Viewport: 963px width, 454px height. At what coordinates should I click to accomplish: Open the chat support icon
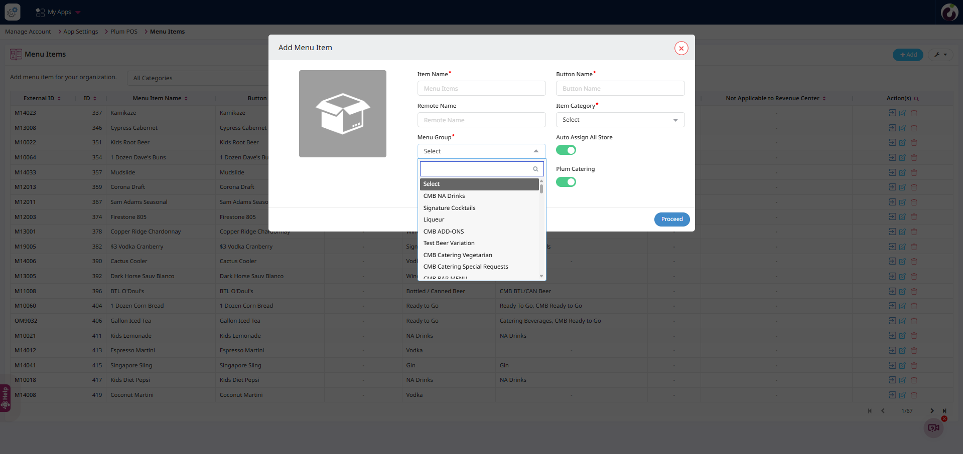click(x=933, y=428)
